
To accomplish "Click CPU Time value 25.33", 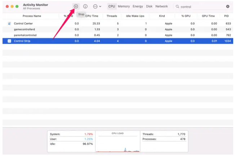I will [x=96, y=23].
